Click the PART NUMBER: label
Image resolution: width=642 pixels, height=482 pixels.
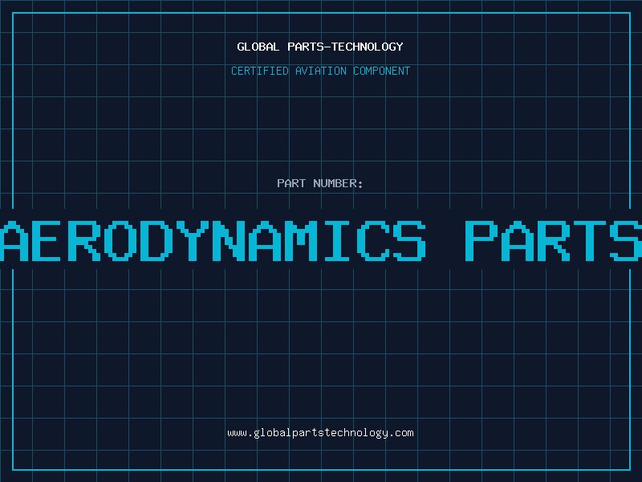pyautogui.click(x=320, y=183)
